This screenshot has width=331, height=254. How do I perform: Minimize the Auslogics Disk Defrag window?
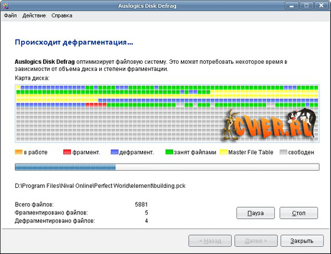pyautogui.click(x=292, y=6)
